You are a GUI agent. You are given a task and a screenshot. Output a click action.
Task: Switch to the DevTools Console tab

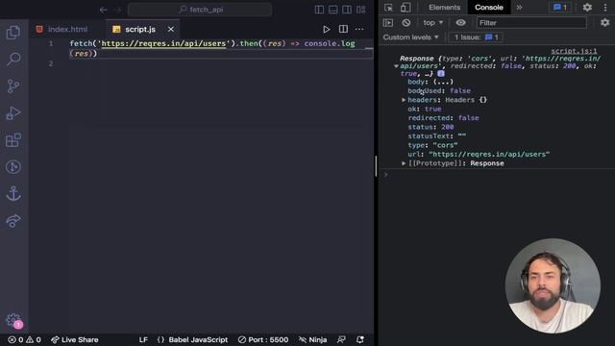click(489, 8)
